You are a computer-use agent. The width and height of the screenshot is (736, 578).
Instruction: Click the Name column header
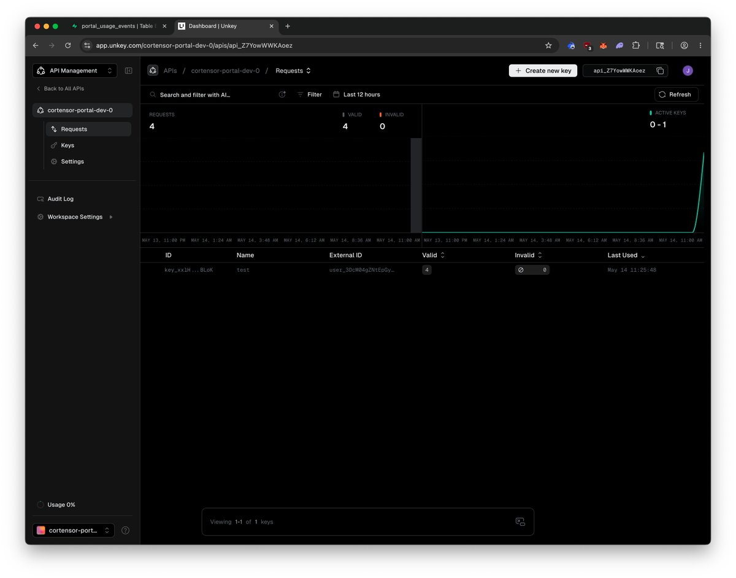click(245, 255)
